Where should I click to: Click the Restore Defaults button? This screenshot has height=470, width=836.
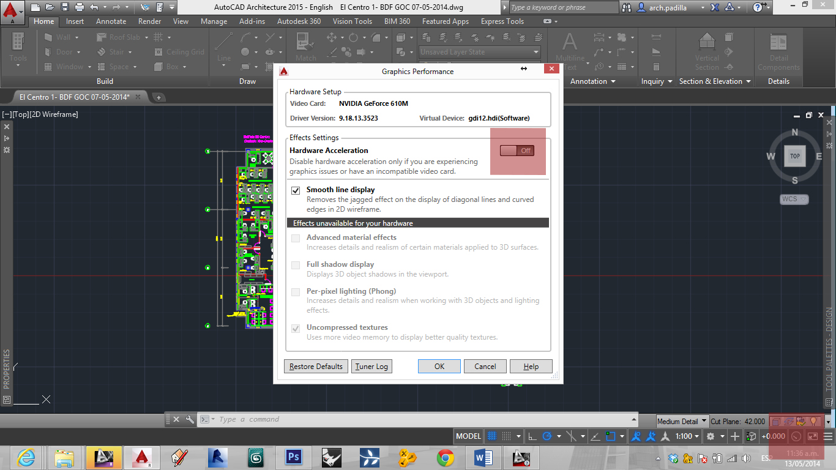pyautogui.click(x=316, y=366)
